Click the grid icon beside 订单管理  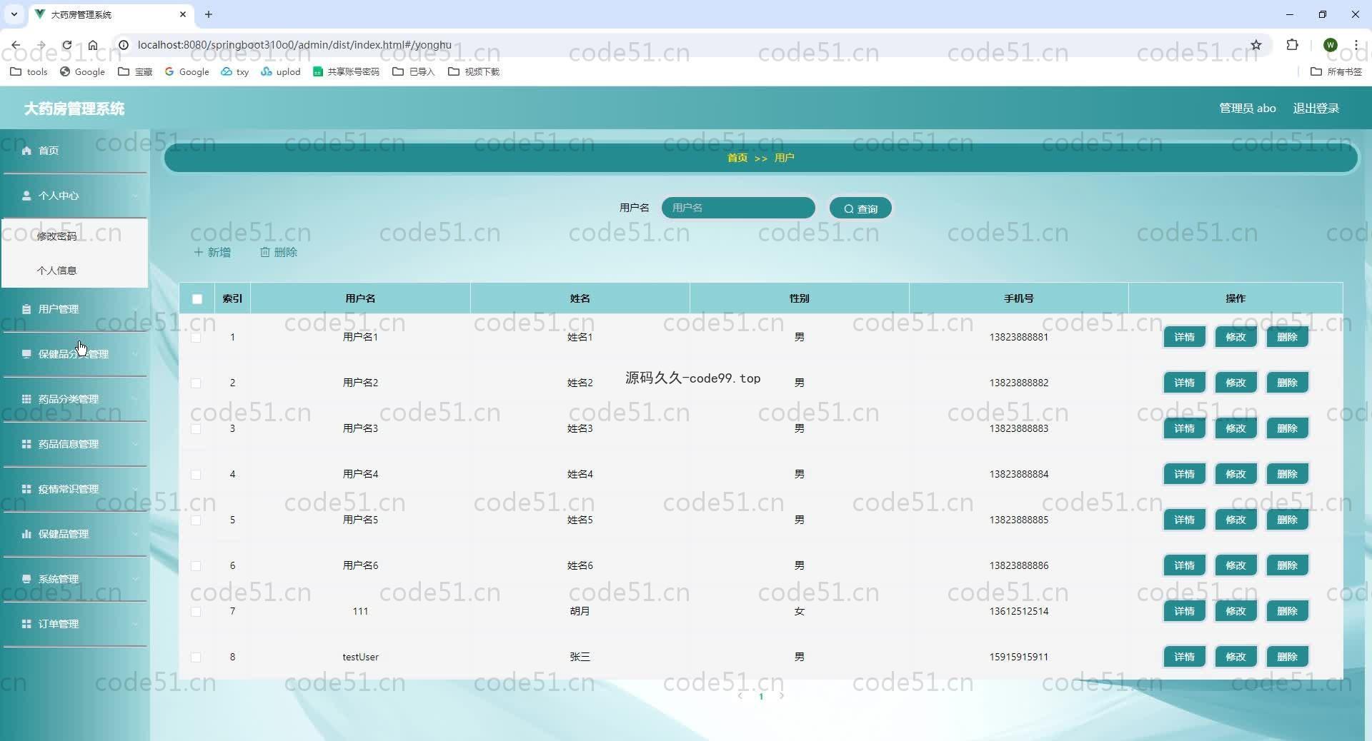(26, 624)
